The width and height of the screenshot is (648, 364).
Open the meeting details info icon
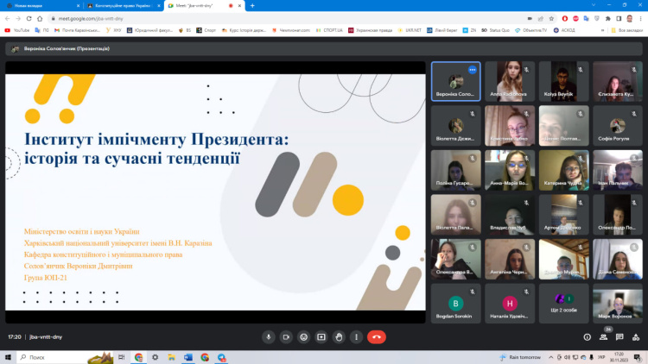(588, 337)
